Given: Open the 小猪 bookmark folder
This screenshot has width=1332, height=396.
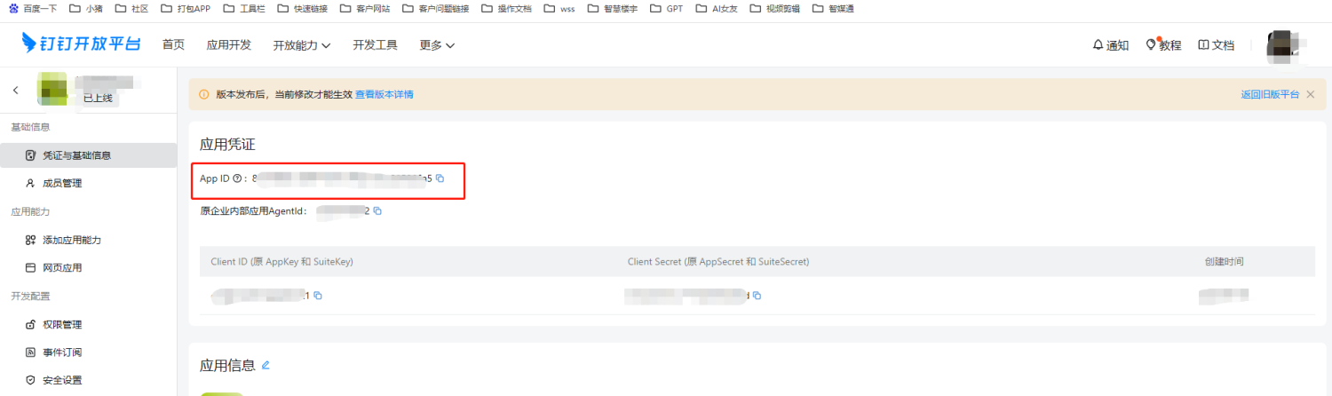Looking at the screenshot, I should 86,9.
